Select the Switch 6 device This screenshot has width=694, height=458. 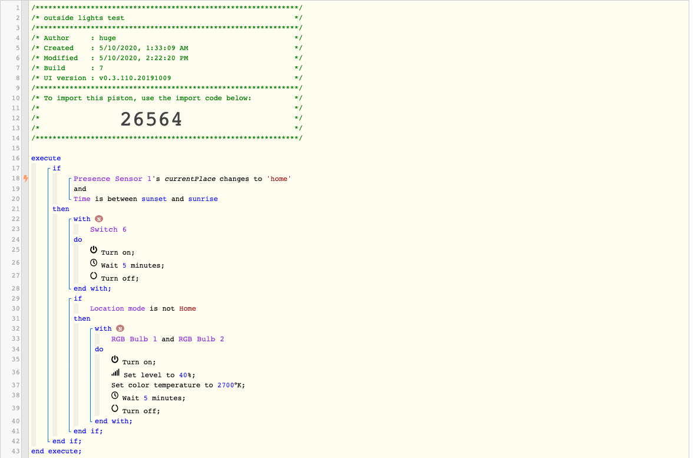108,229
